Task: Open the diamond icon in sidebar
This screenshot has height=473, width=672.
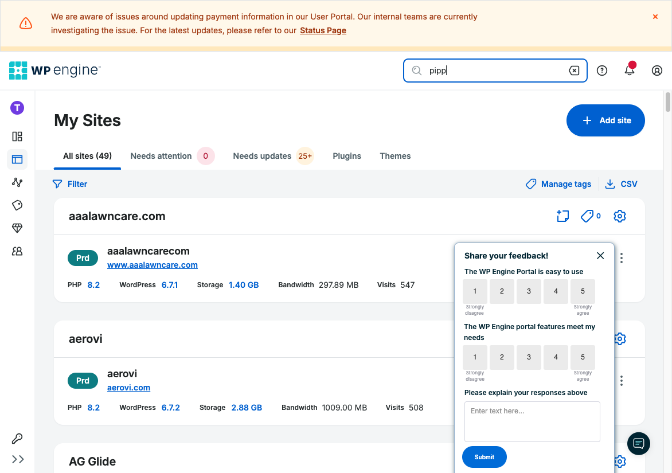Action: (x=17, y=228)
